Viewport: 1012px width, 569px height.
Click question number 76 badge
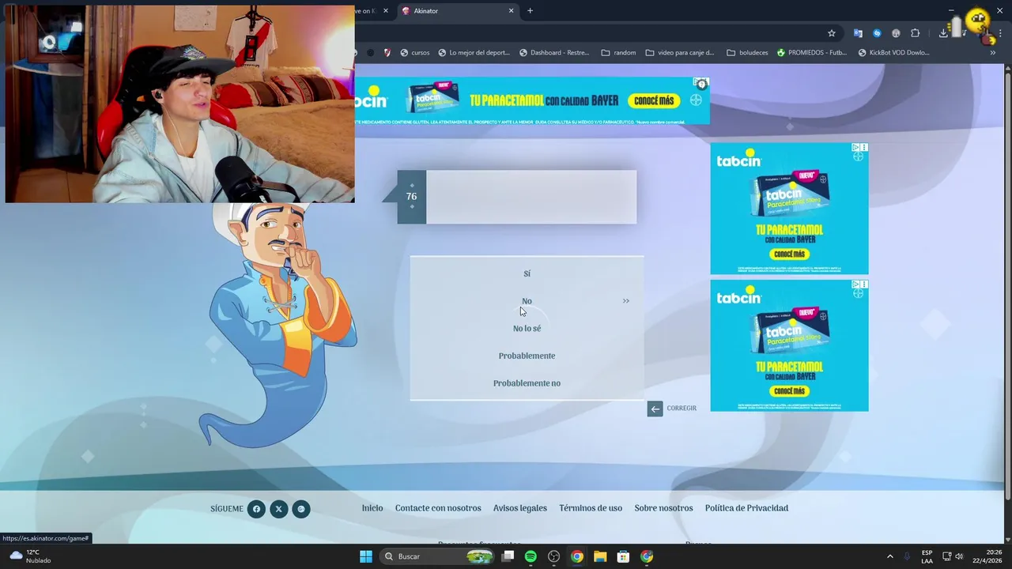[411, 197]
